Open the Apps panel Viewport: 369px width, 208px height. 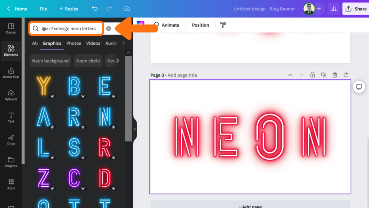[x=11, y=184]
